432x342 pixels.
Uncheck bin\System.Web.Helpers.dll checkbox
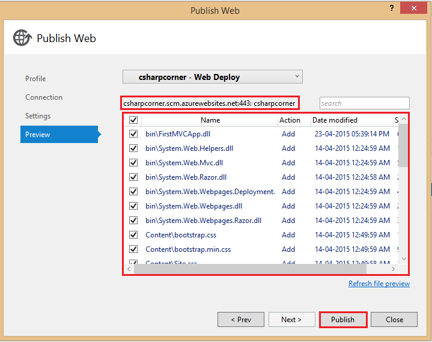[133, 148]
